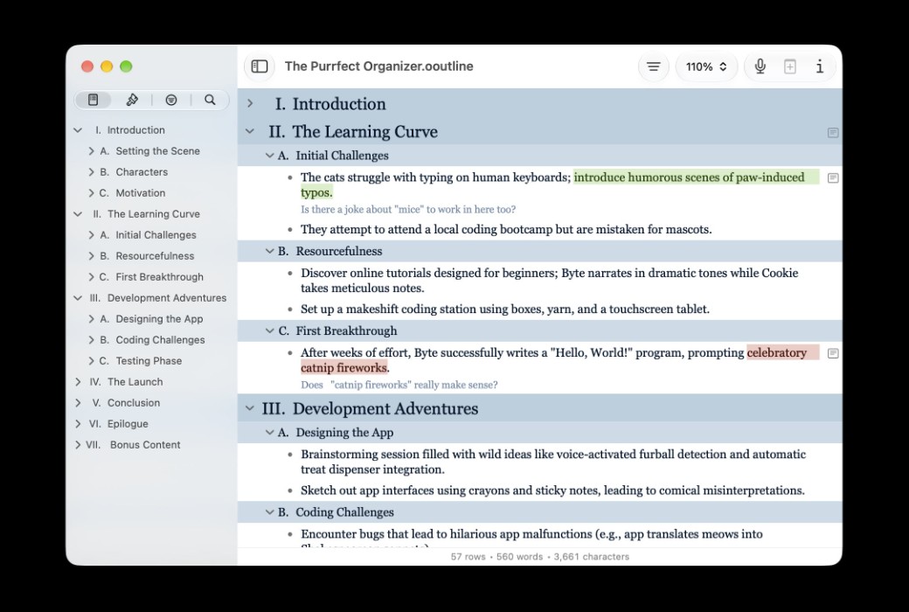
Task: Click the document title The Purrfect Organizer.ooutline
Action: 379,66
